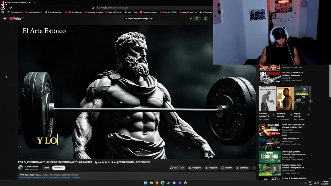
Task: Open La Ley de Atraccion video title
Action: tap(290, 139)
